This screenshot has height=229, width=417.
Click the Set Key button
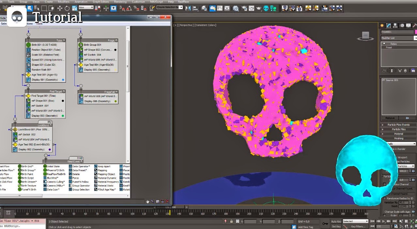336,226
